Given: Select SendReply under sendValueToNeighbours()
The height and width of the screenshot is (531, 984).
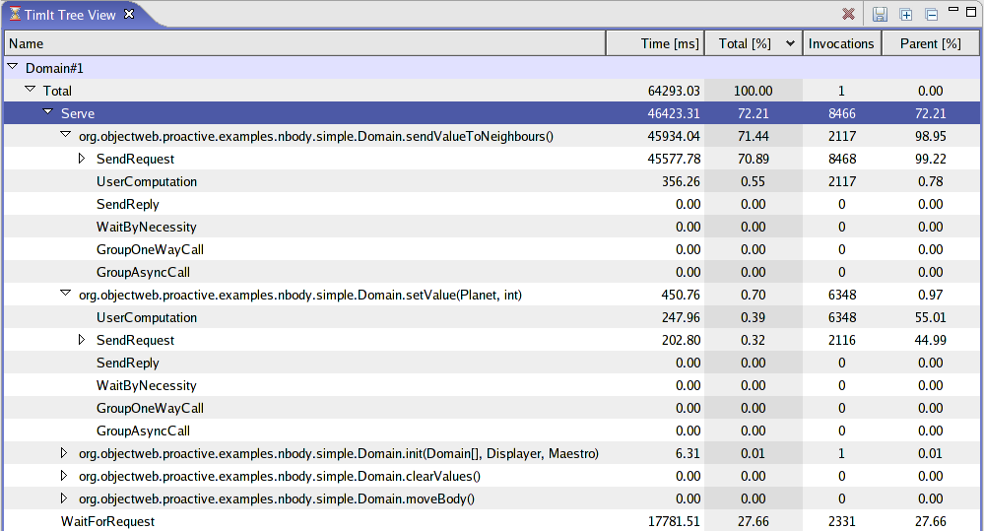Looking at the screenshot, I should coord(127,204).
